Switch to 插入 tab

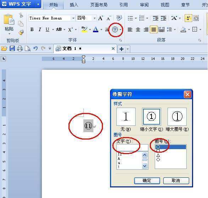tap(74, 5)
